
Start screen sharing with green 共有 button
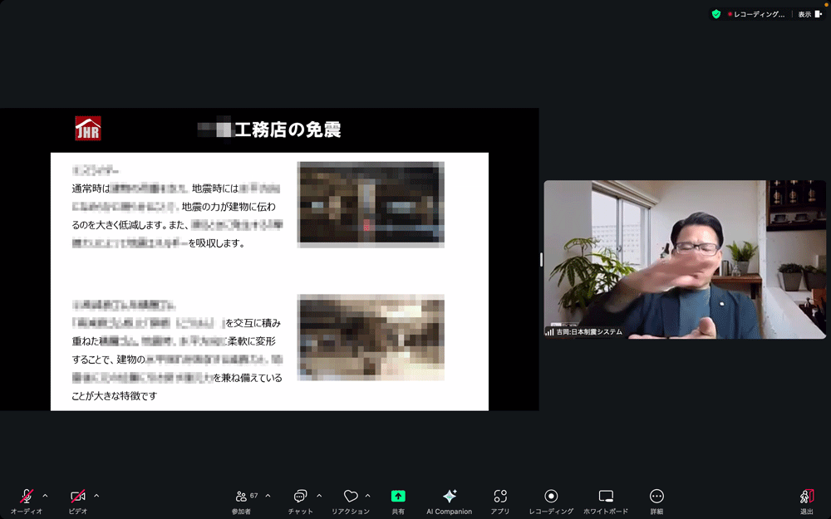pyautogui.click(x=398, y=497)
